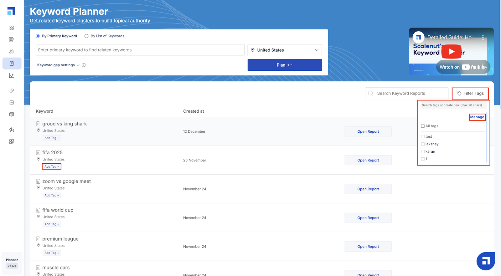Click the Planner 0 / 225 usage badge
The height and width of the screenshot is (276, 501).
point(12,263)
